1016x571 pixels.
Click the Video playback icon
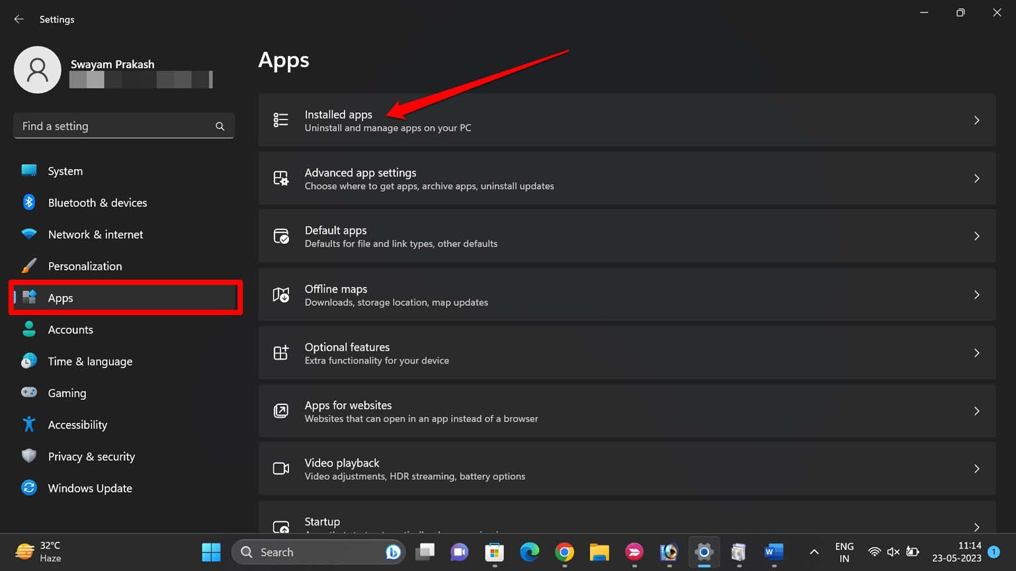click(280, 469)
